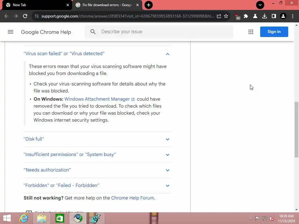Go forward with browser arrow

(16, 16)
